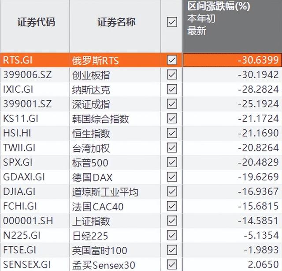Select the GDAXI.GI code cell

(35, 177)
